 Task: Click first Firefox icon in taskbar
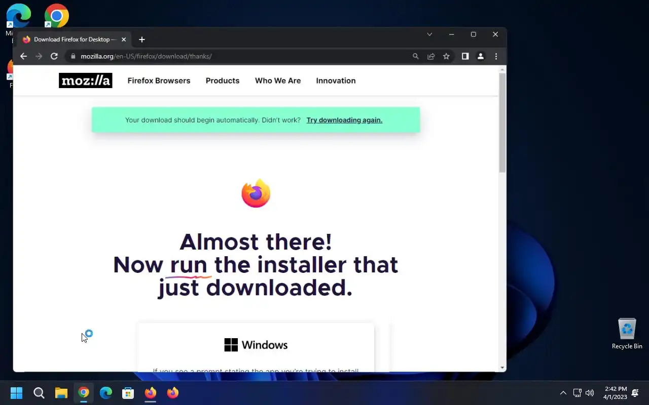pos(151,393)
